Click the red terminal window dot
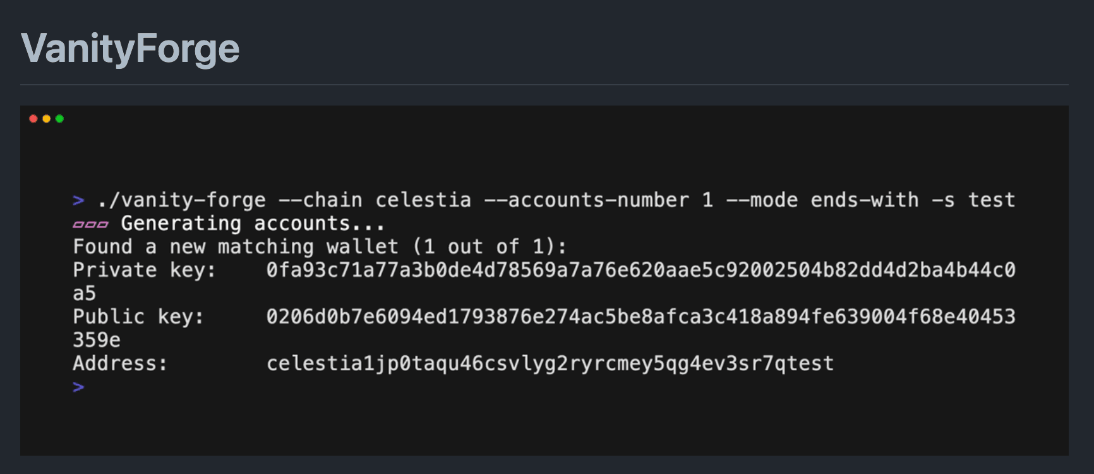1094x474 pixels. click(33, 119)
